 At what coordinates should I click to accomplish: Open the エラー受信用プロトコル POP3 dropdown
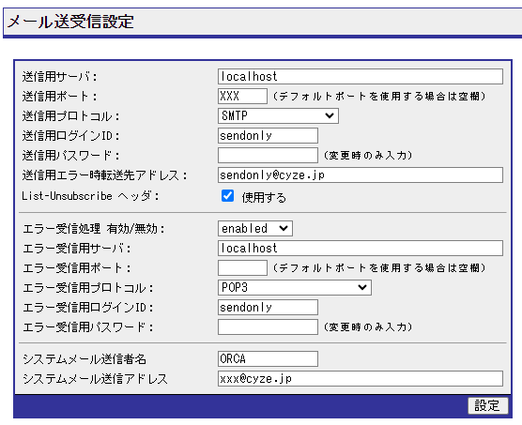(294, 287)
